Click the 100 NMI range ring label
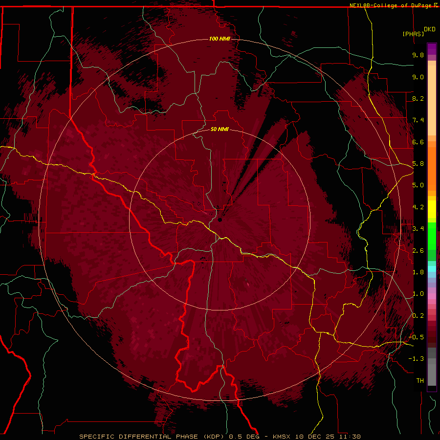Viewport: 440px width, 440px height. click(220, 39)
